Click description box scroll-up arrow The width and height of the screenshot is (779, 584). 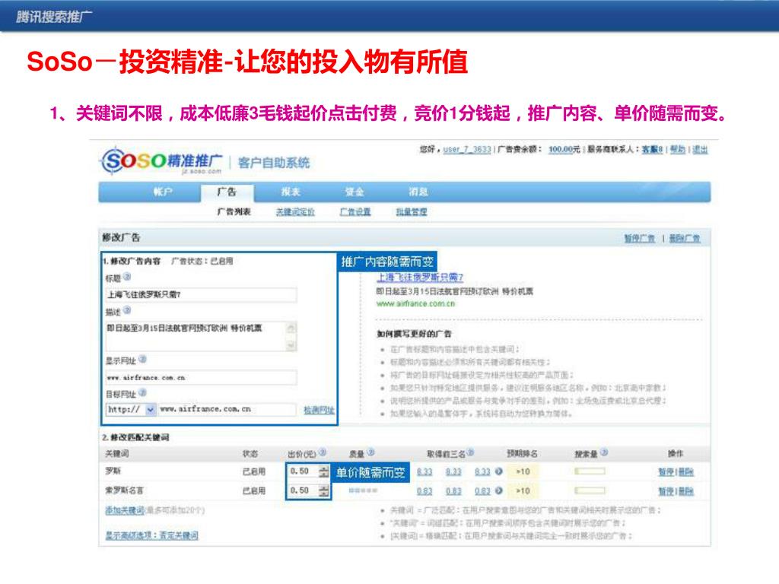(x=291, y=328)
